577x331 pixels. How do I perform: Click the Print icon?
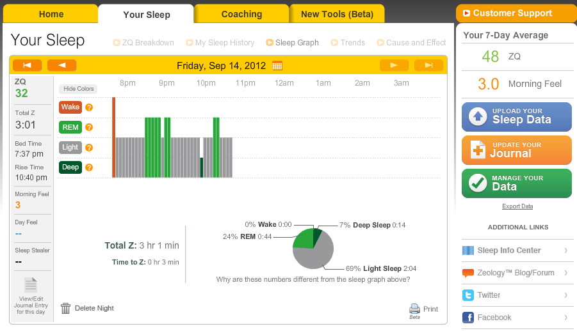tap(415, 309)
